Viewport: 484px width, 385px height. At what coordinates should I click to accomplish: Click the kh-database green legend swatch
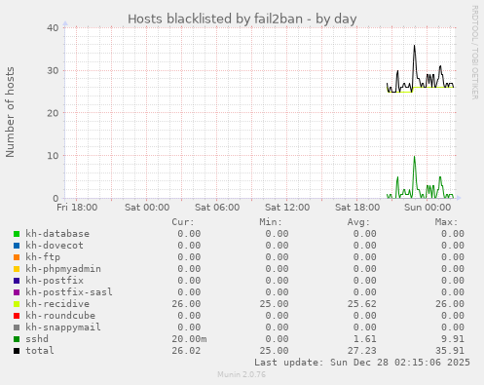tap(17, 234)
